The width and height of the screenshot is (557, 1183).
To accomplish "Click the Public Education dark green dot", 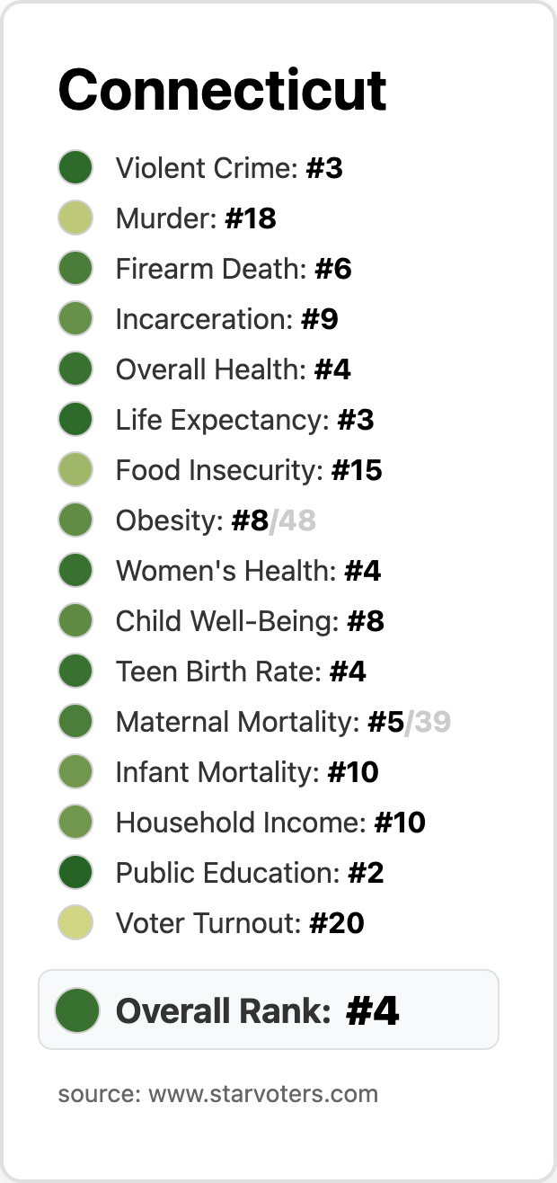I will point(75,873).
